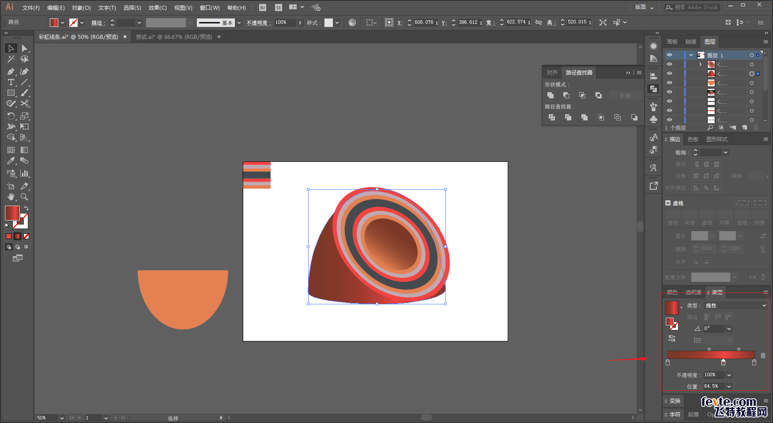Select the Eyedropper tool
The height and width of the screenshot is (423, 773).
[11, 161]
